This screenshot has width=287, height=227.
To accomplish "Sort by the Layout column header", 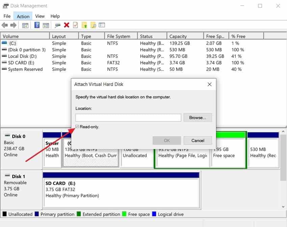I will pyautogui.click(x=64, y=36).
